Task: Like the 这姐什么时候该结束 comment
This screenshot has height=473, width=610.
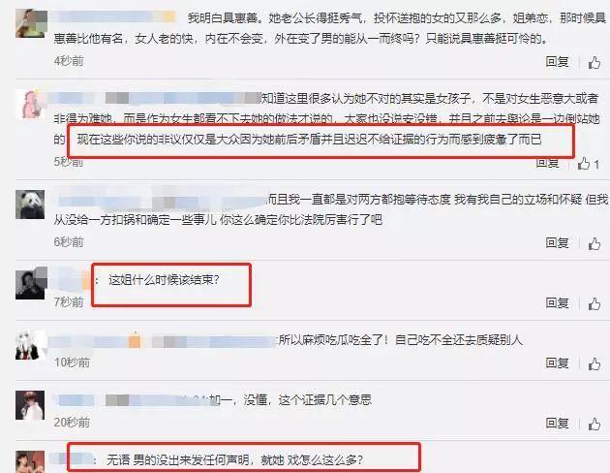Action: pos(595,303)
